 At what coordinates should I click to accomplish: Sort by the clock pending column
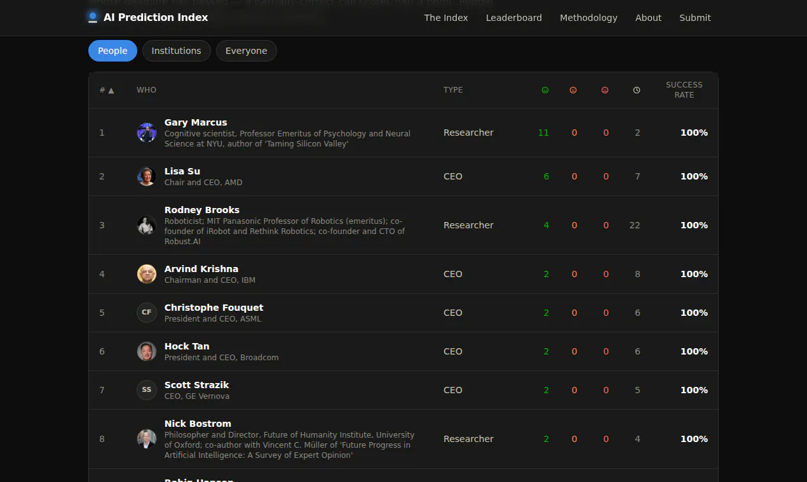(x=637, y=90)
